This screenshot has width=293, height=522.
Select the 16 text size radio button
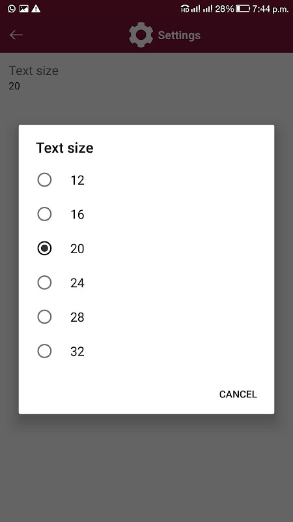point(44,214)
